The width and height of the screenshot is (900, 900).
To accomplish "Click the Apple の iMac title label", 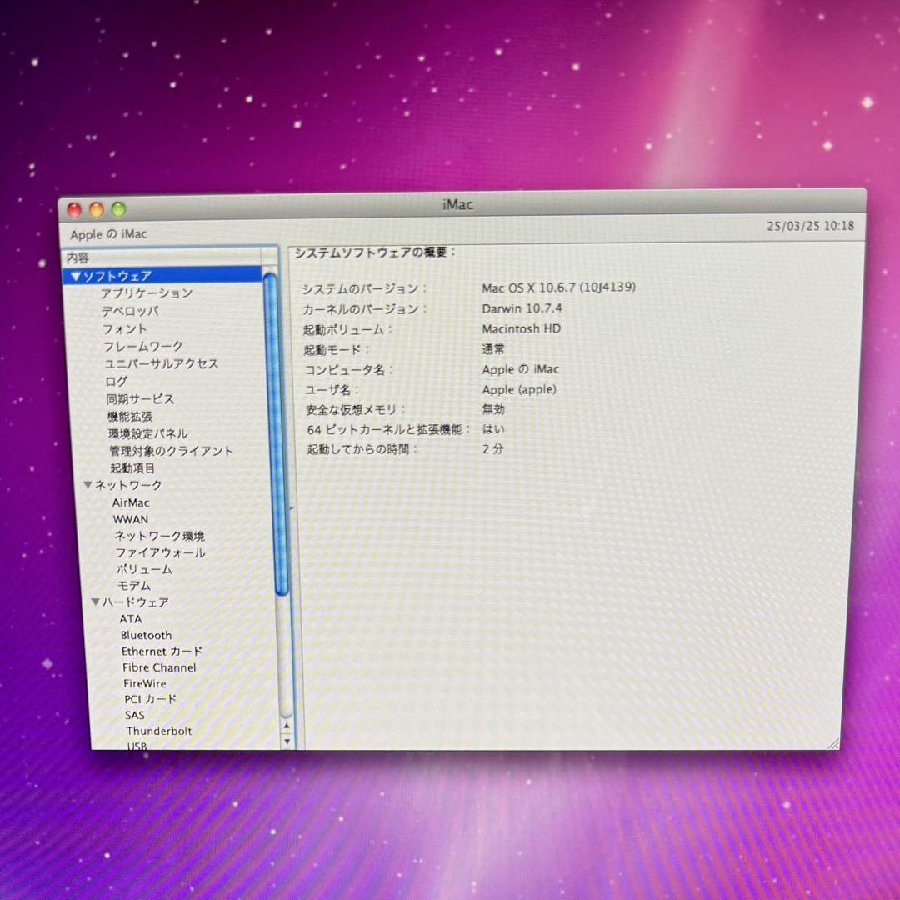I will pyautogui.click(x=108, y=234).
